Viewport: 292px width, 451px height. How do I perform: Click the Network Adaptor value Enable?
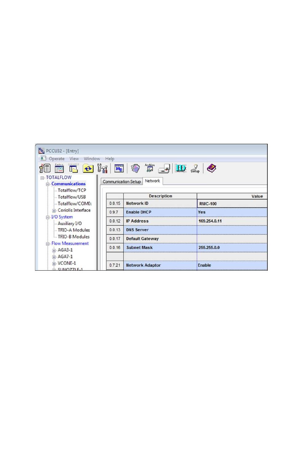coord(232,265)
